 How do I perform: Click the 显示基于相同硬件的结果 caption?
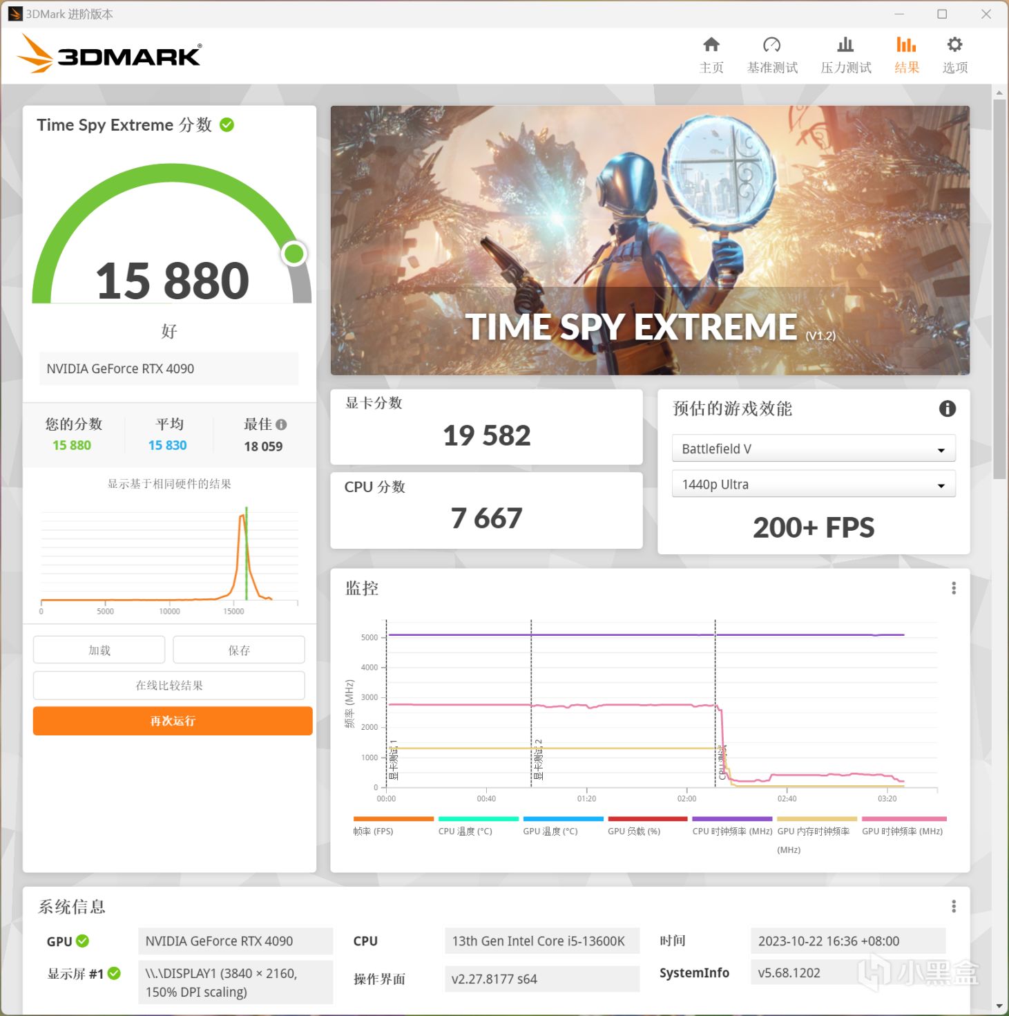(169, 484)
